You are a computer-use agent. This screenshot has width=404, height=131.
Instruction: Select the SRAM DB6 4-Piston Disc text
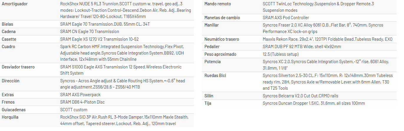(x=82, y=102)
